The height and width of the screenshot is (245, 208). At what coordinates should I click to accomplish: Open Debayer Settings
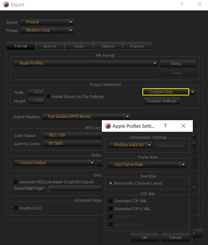[x=162, y=101]
